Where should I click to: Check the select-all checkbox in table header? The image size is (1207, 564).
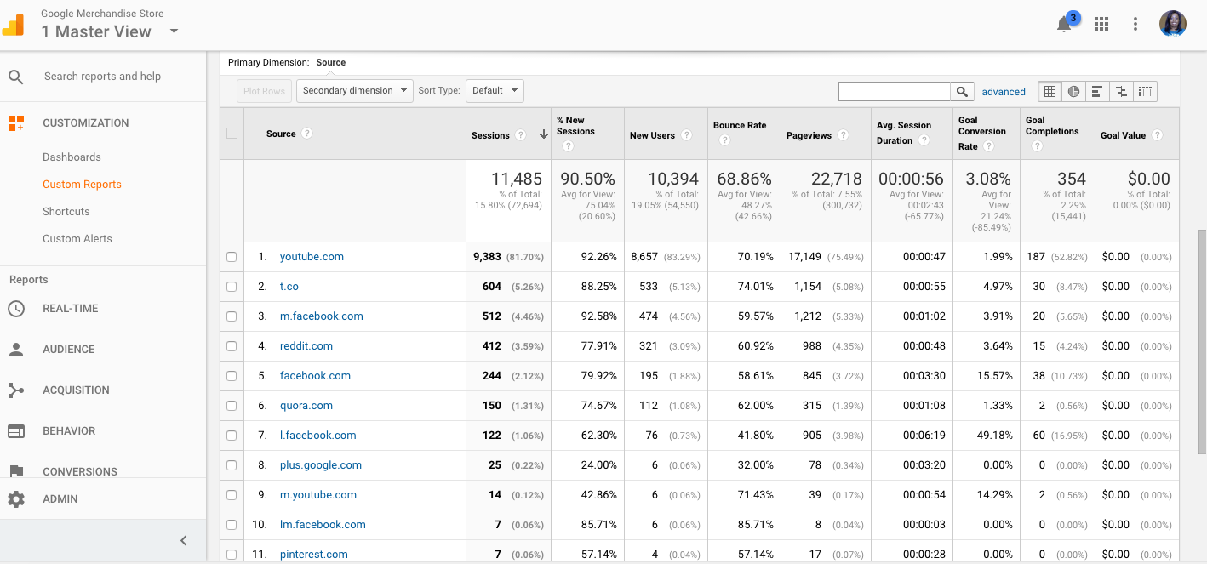pyautogui.click(x=232, y=134)
